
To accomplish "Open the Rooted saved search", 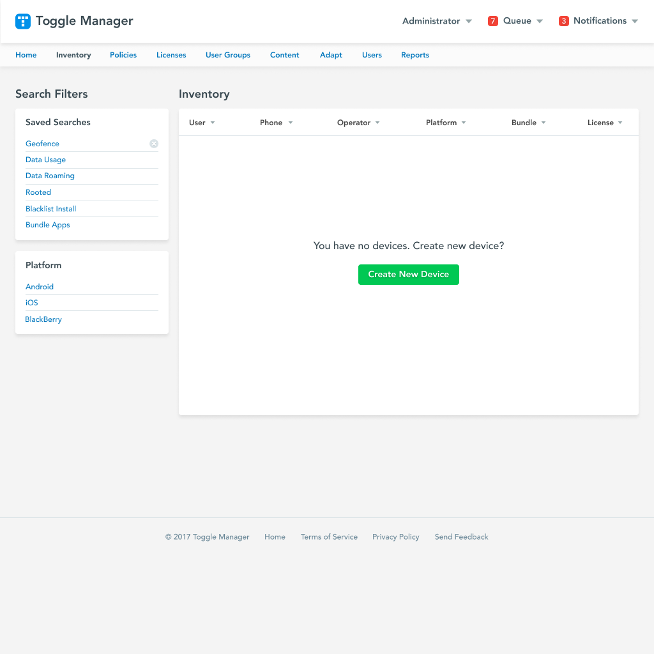I will click(38, 192).
